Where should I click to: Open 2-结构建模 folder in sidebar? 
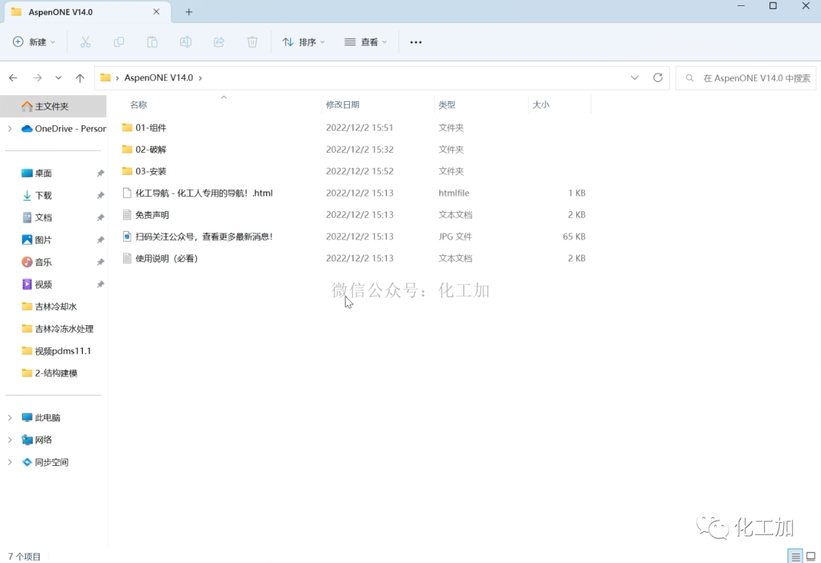pos(49,373)
